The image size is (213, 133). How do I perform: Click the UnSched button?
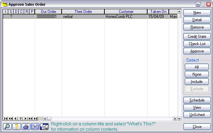click(197, 115)
